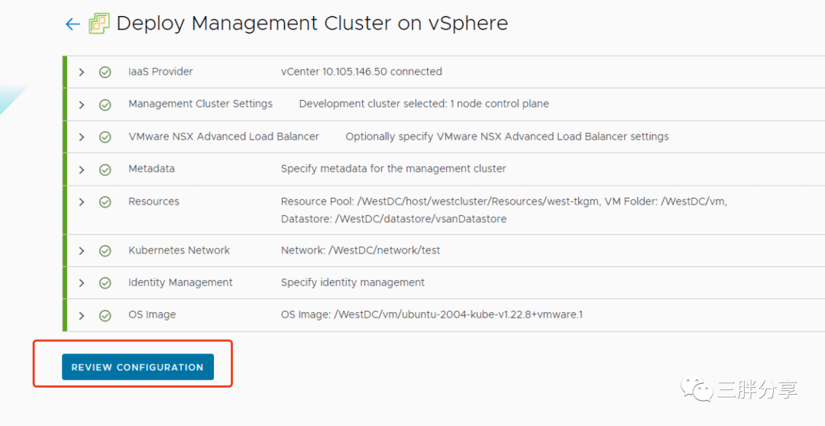Click 'vCenter 10.105.146.50 connected' status text
825x426 pixels.
(x=361, y=72)
